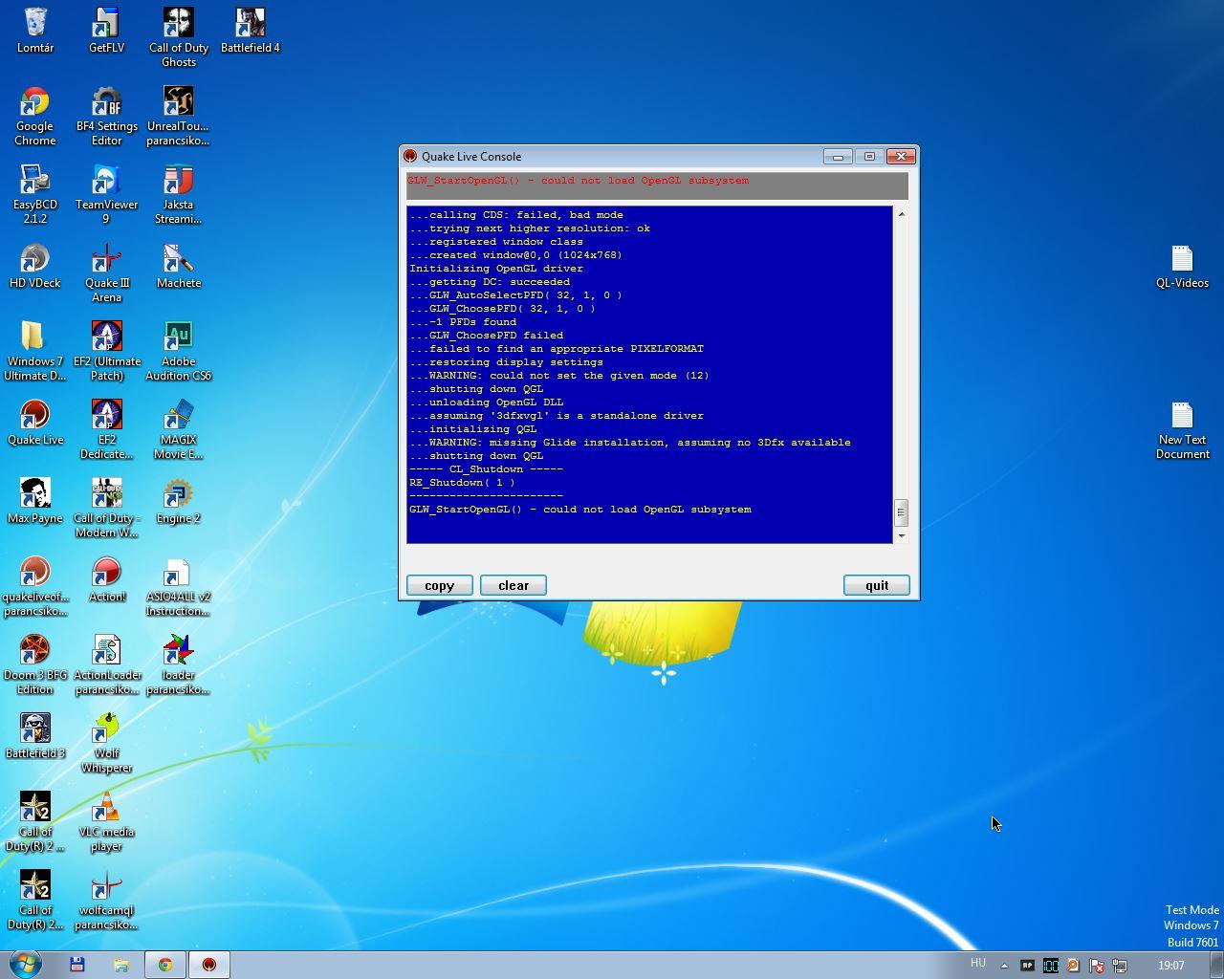Select the Action! desktop icon
This screenshot has width=1224, height=979.
click(106, 579)
